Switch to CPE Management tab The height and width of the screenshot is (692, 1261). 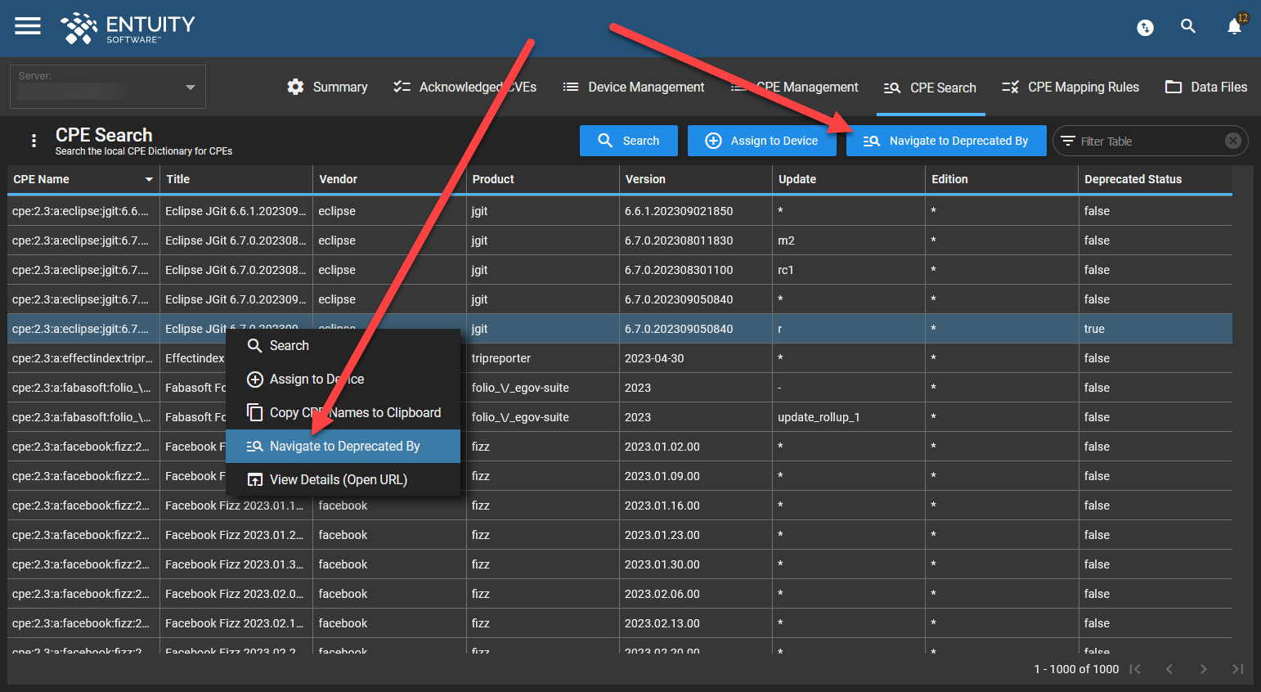(x=794, y=87)
